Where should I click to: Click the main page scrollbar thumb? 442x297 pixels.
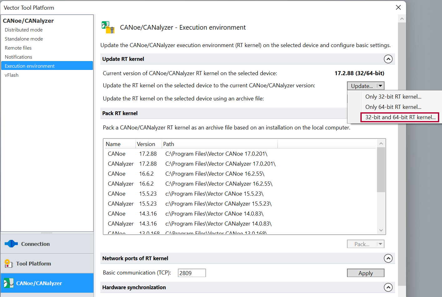[402, 154]
